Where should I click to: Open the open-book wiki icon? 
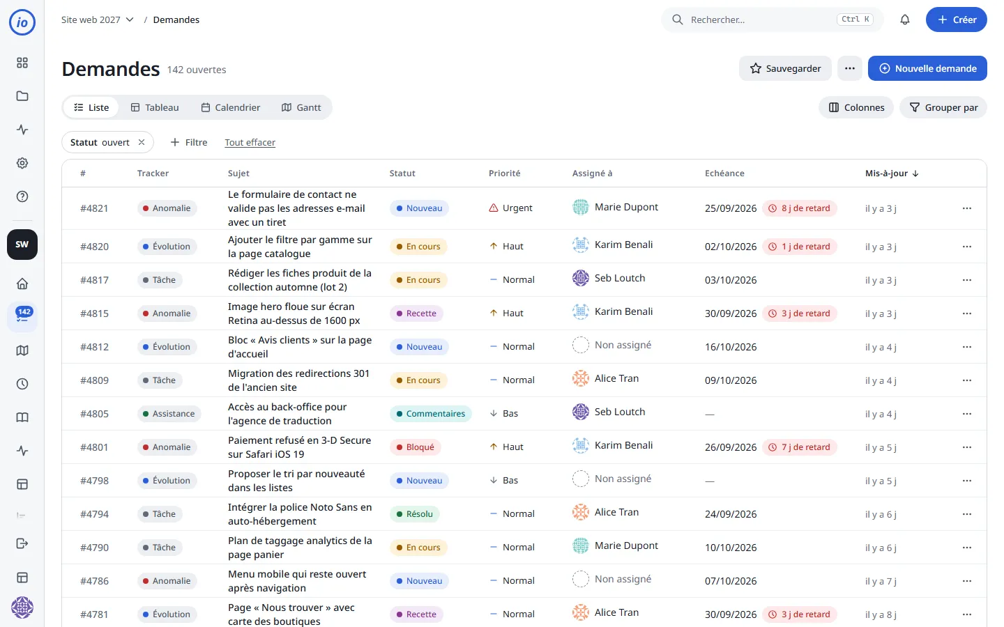22,417
